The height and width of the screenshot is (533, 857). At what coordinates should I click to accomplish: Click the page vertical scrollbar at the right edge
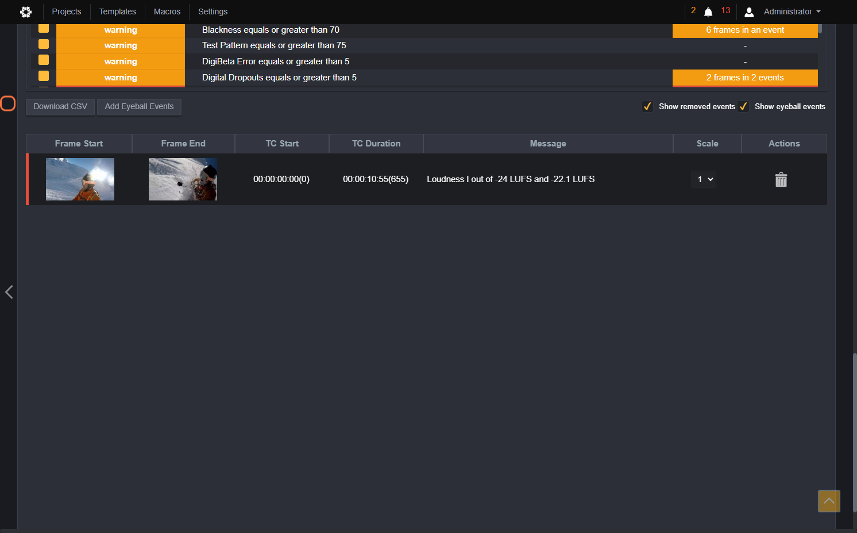click(x=855, y=432)
